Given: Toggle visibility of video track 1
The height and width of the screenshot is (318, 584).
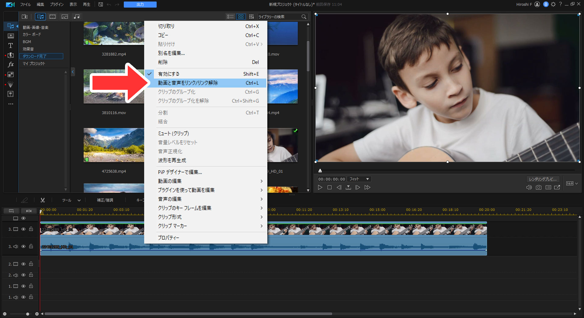Looking at the screenshot, I should tap(23, 286).
